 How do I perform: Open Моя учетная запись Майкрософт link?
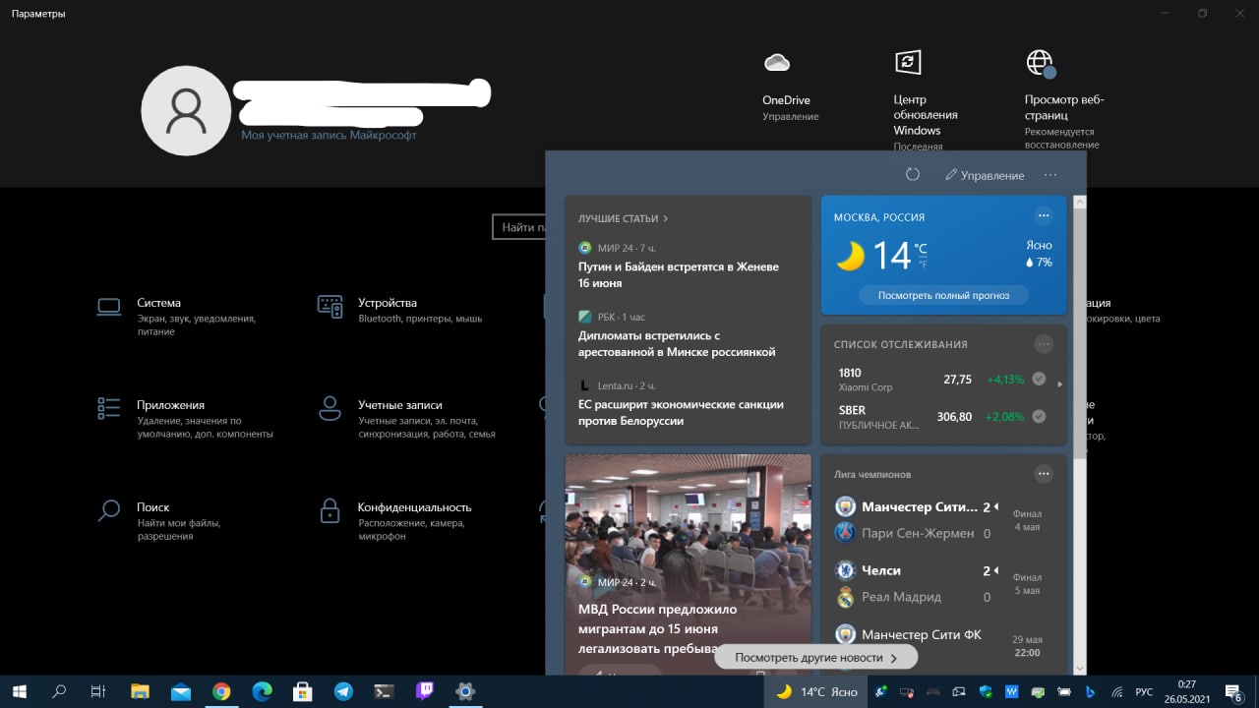[329, 135]
